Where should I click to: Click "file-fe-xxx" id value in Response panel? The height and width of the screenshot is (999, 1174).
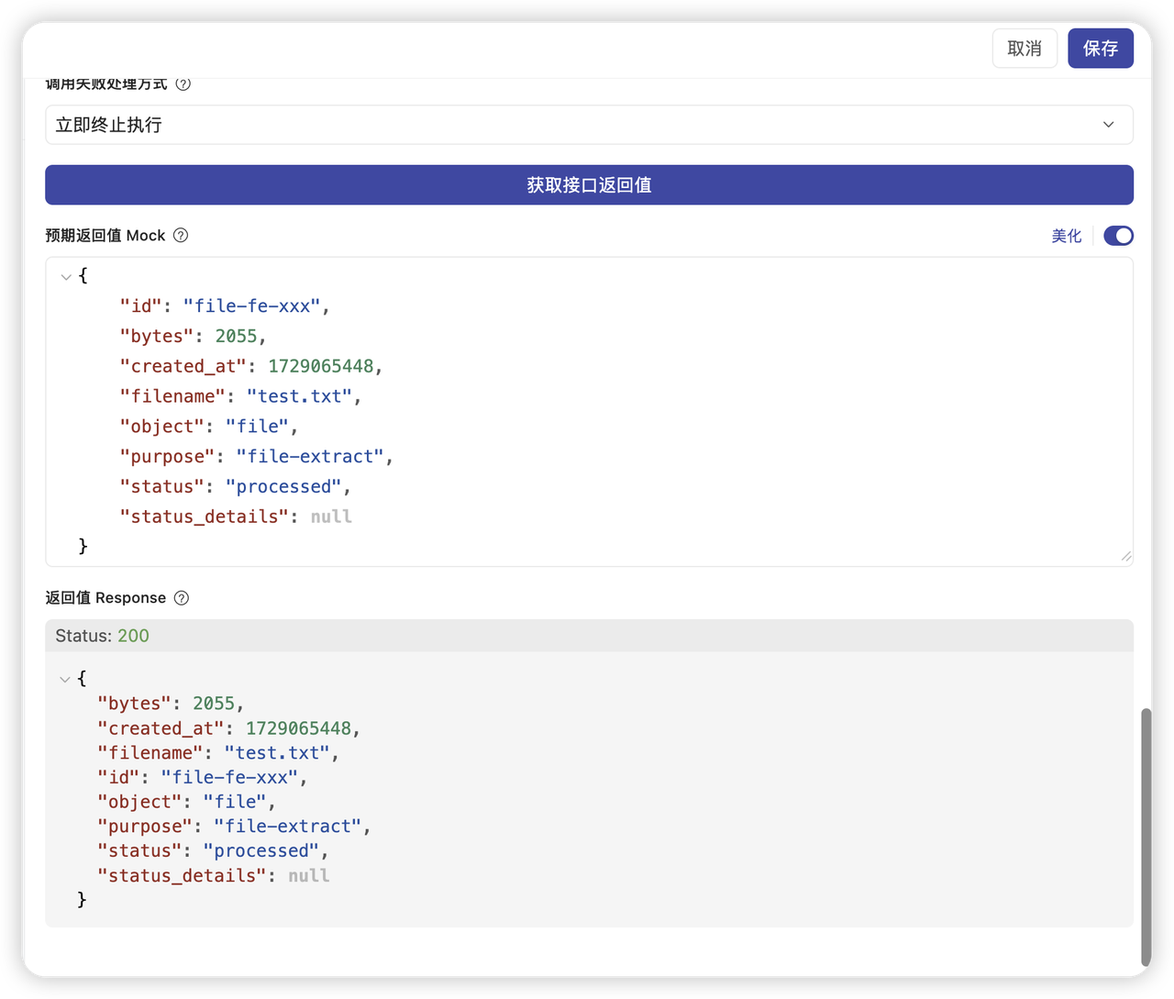230,777
